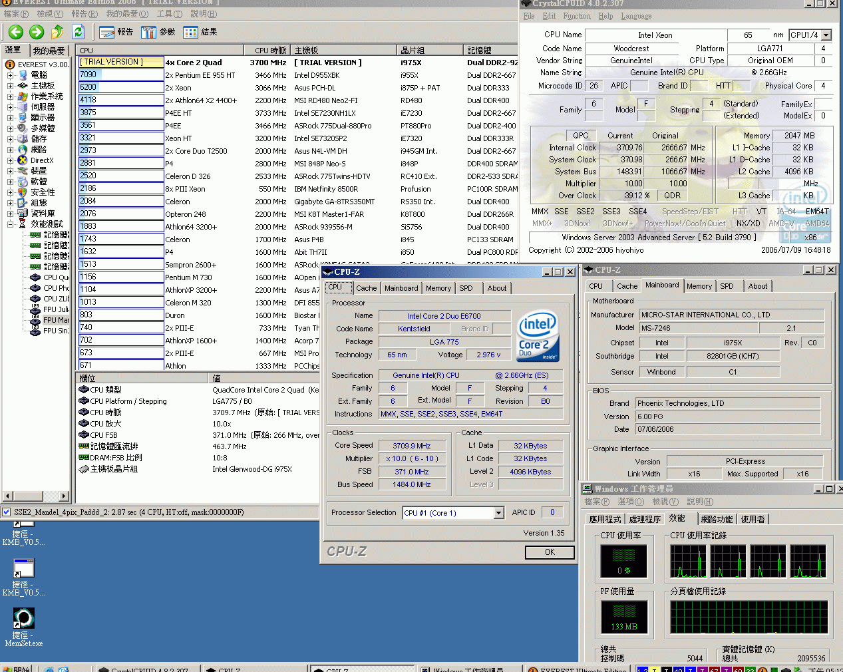Viewport: 843px width, 672px height.
Task: Click the Name field showing Intel Core 2 Duo E6700
Action: click(444, 316)
